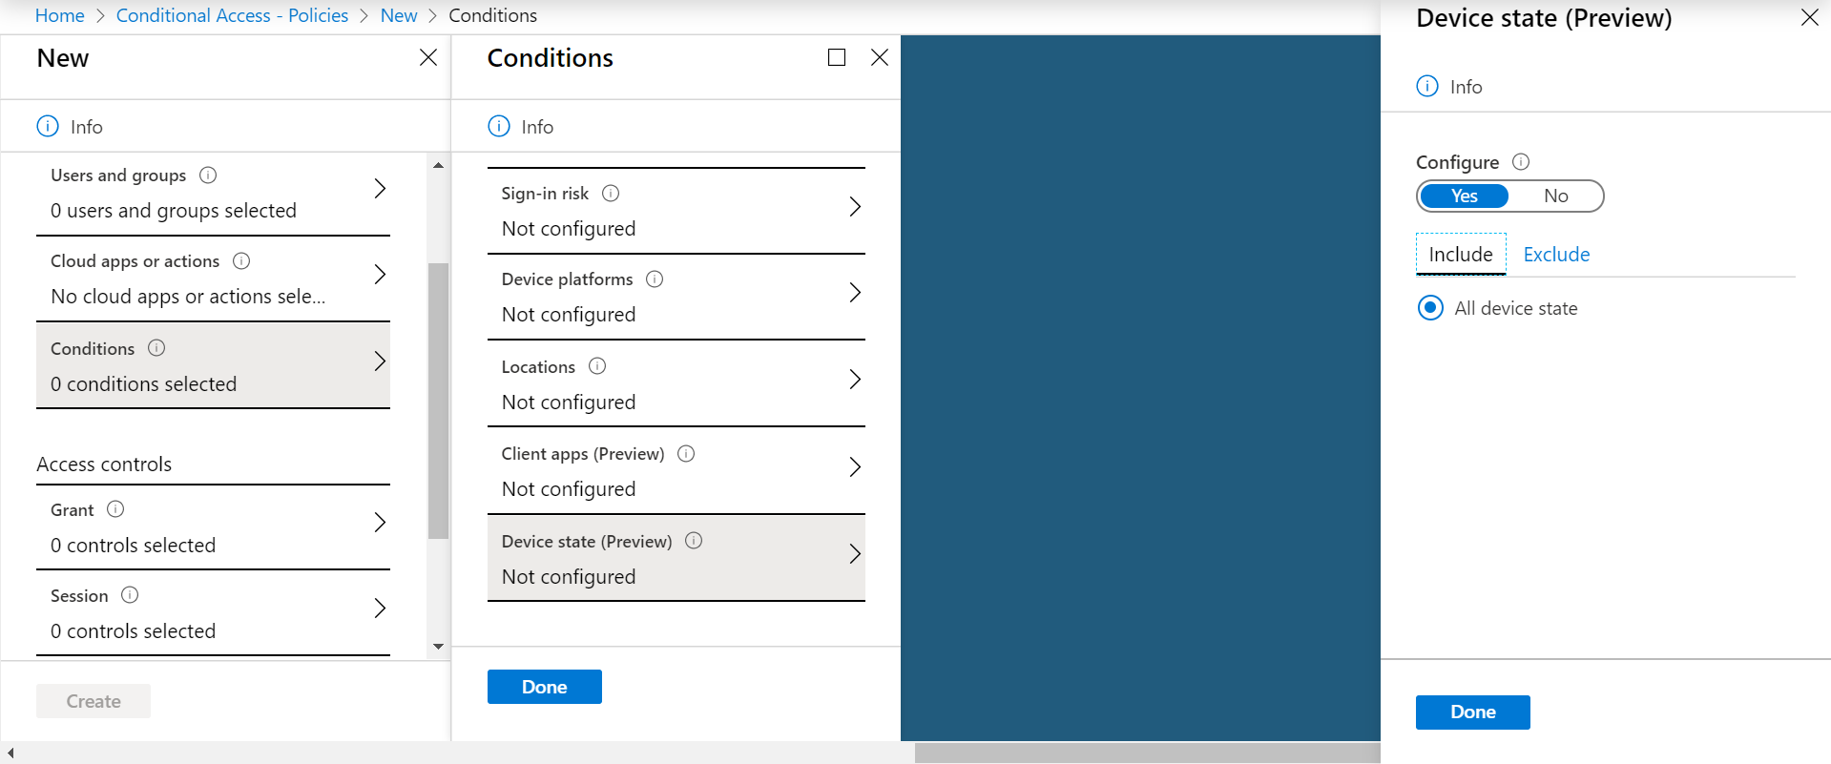This screenshot has width=1831, height=764.
Task: Click info icon next to Sign-in risk
Action: click(611, 194)
